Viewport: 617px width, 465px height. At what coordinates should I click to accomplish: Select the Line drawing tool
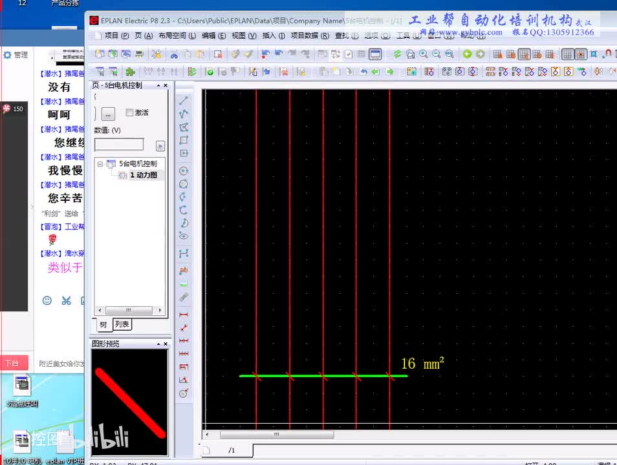click(184, 101)
